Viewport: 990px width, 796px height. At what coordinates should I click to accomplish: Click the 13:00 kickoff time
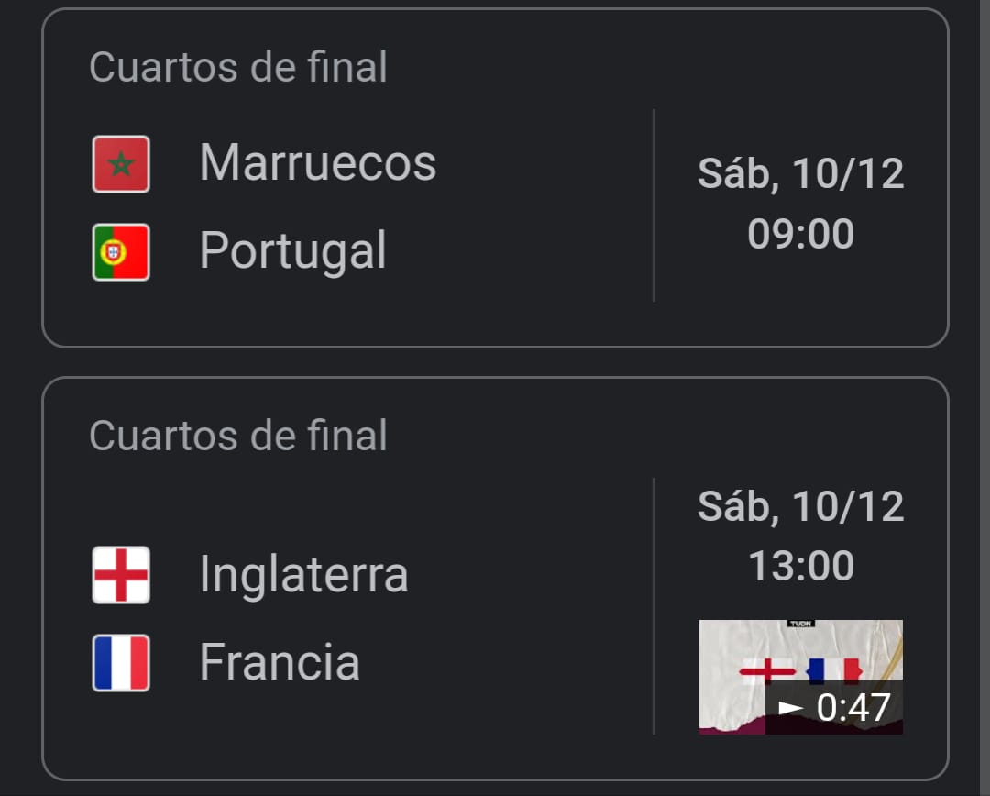pos(800,566)
